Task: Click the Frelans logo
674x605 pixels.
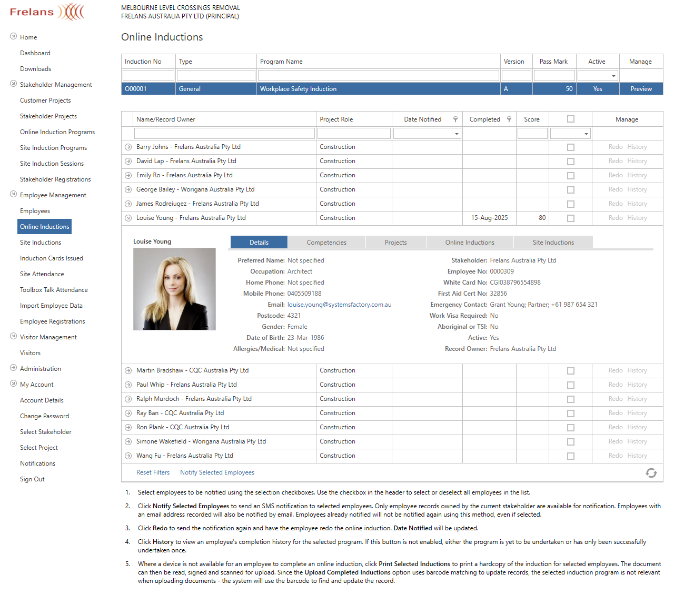Action: [46, 12]
